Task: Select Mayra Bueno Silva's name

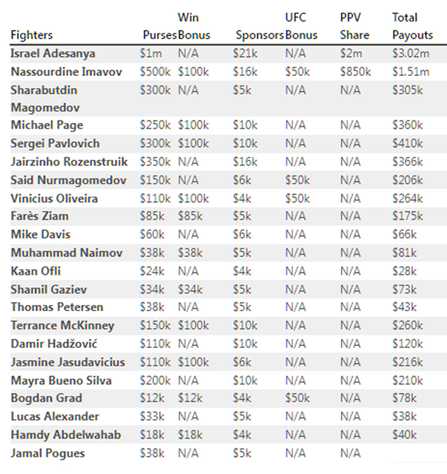Action: point(61,380)
